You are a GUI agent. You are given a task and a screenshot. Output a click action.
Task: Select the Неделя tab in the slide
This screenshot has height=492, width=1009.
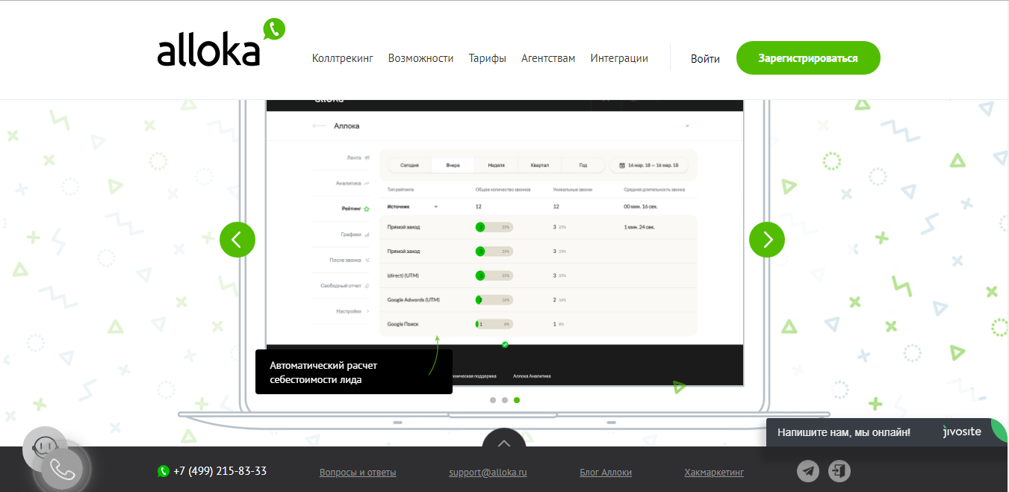coord(497,165)
